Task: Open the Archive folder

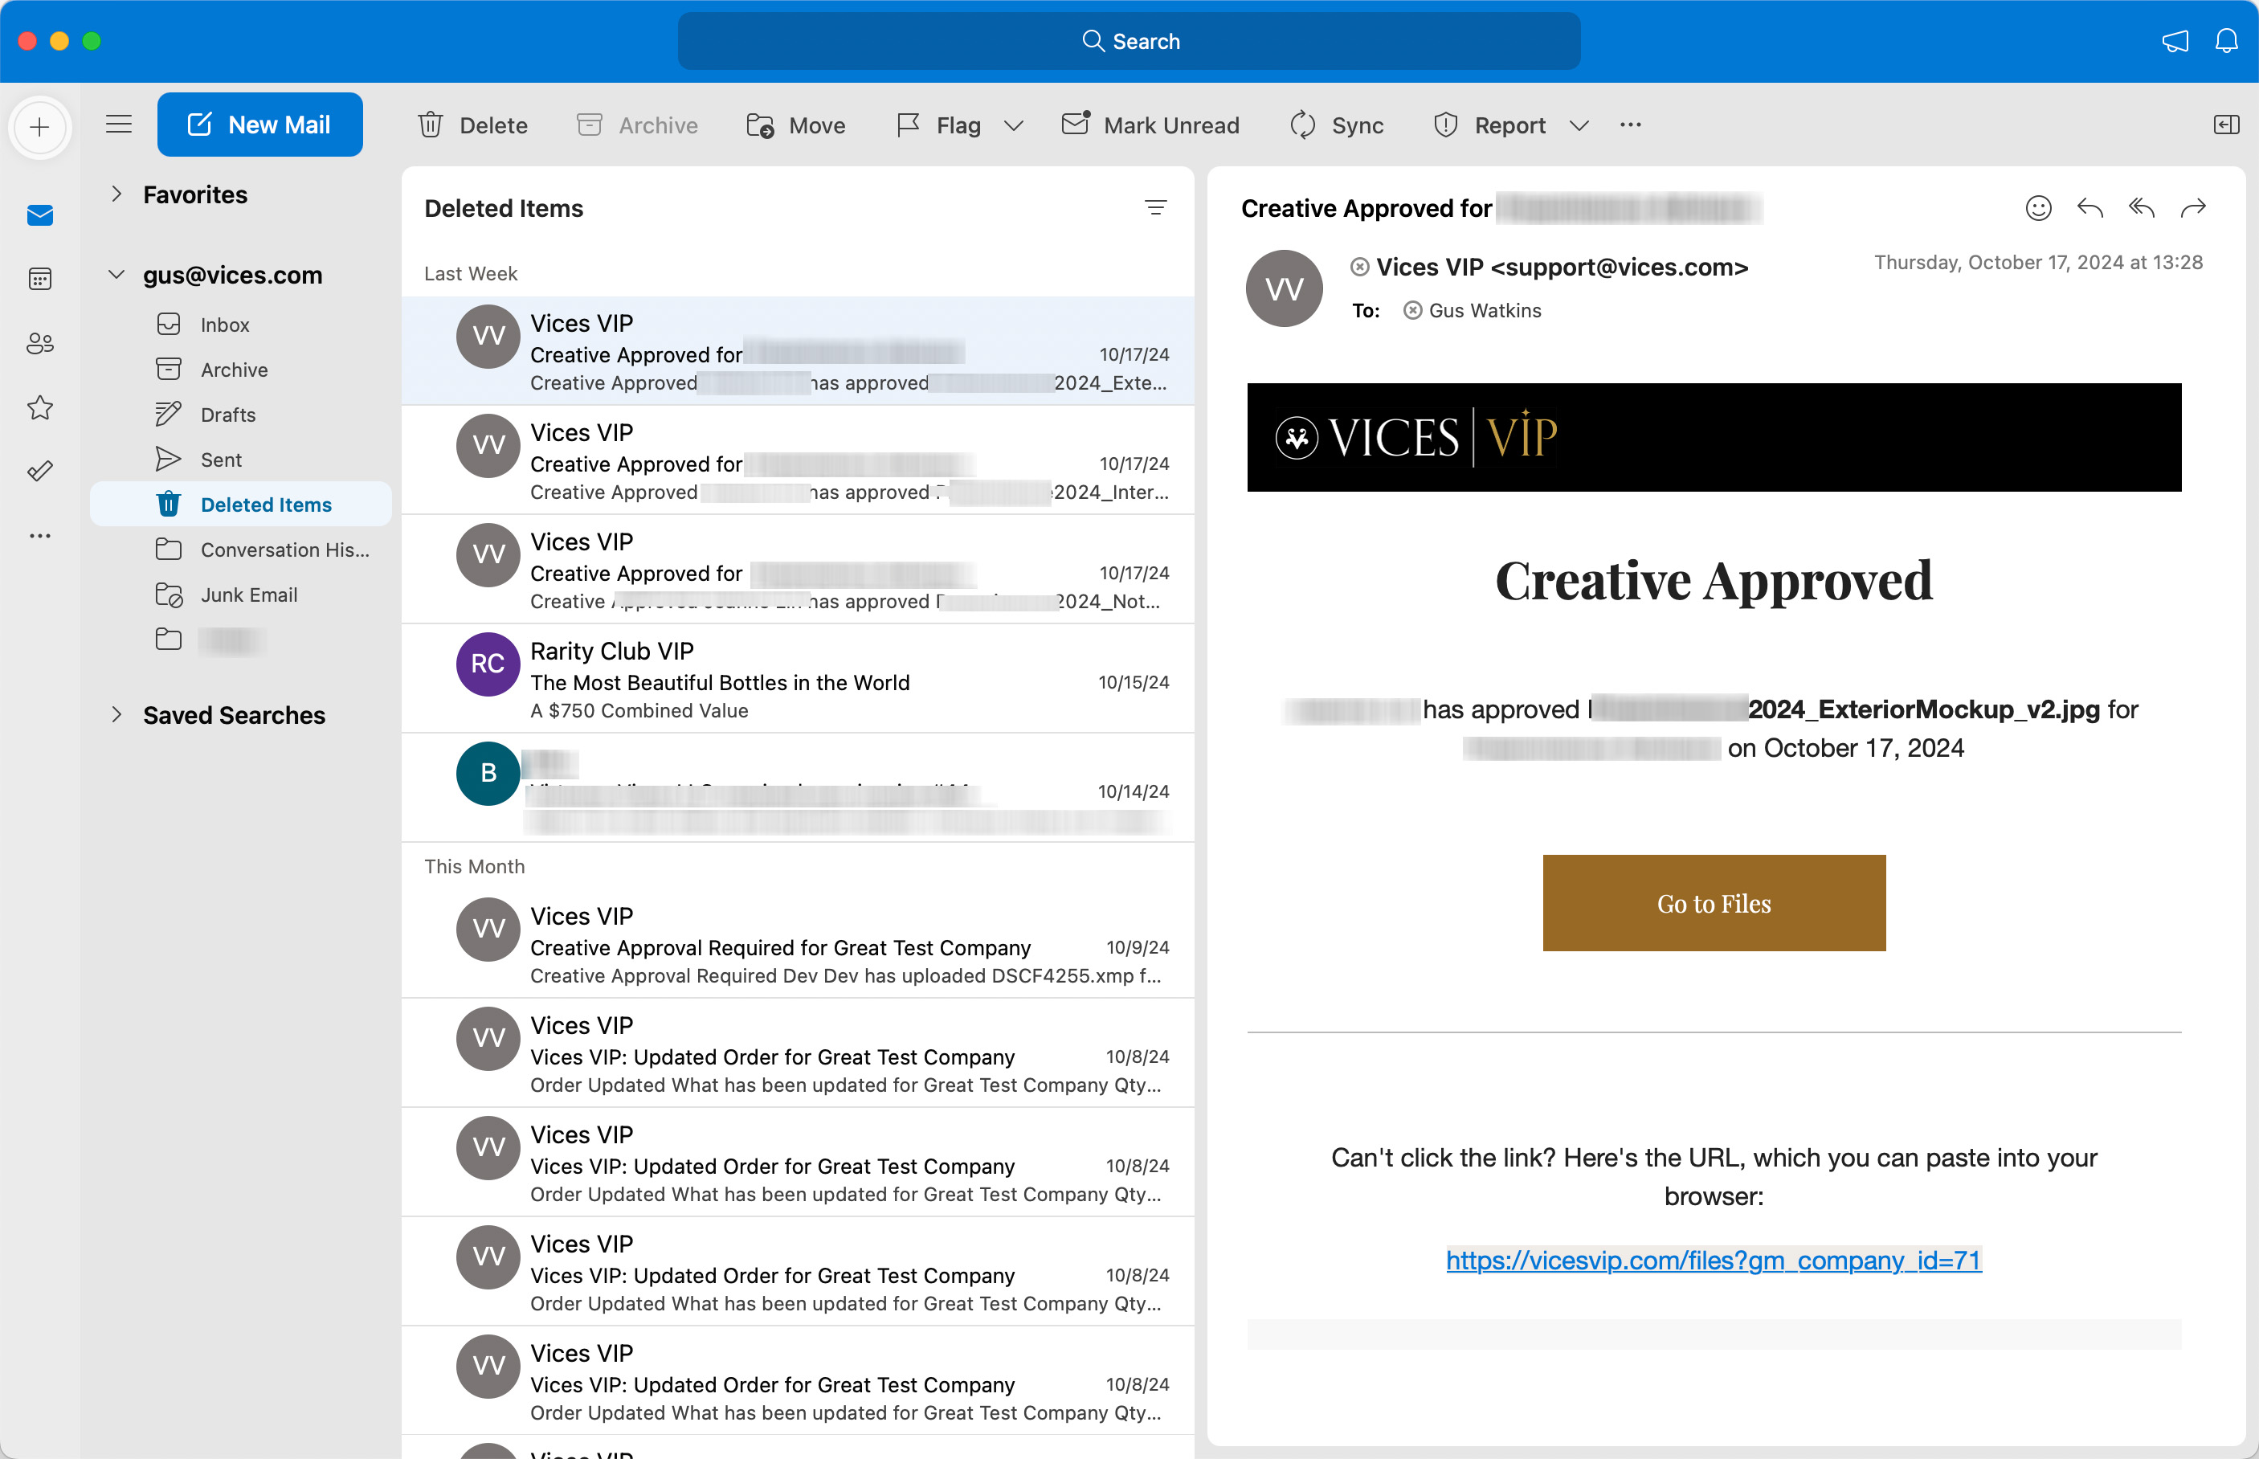Action: [240, 370]
